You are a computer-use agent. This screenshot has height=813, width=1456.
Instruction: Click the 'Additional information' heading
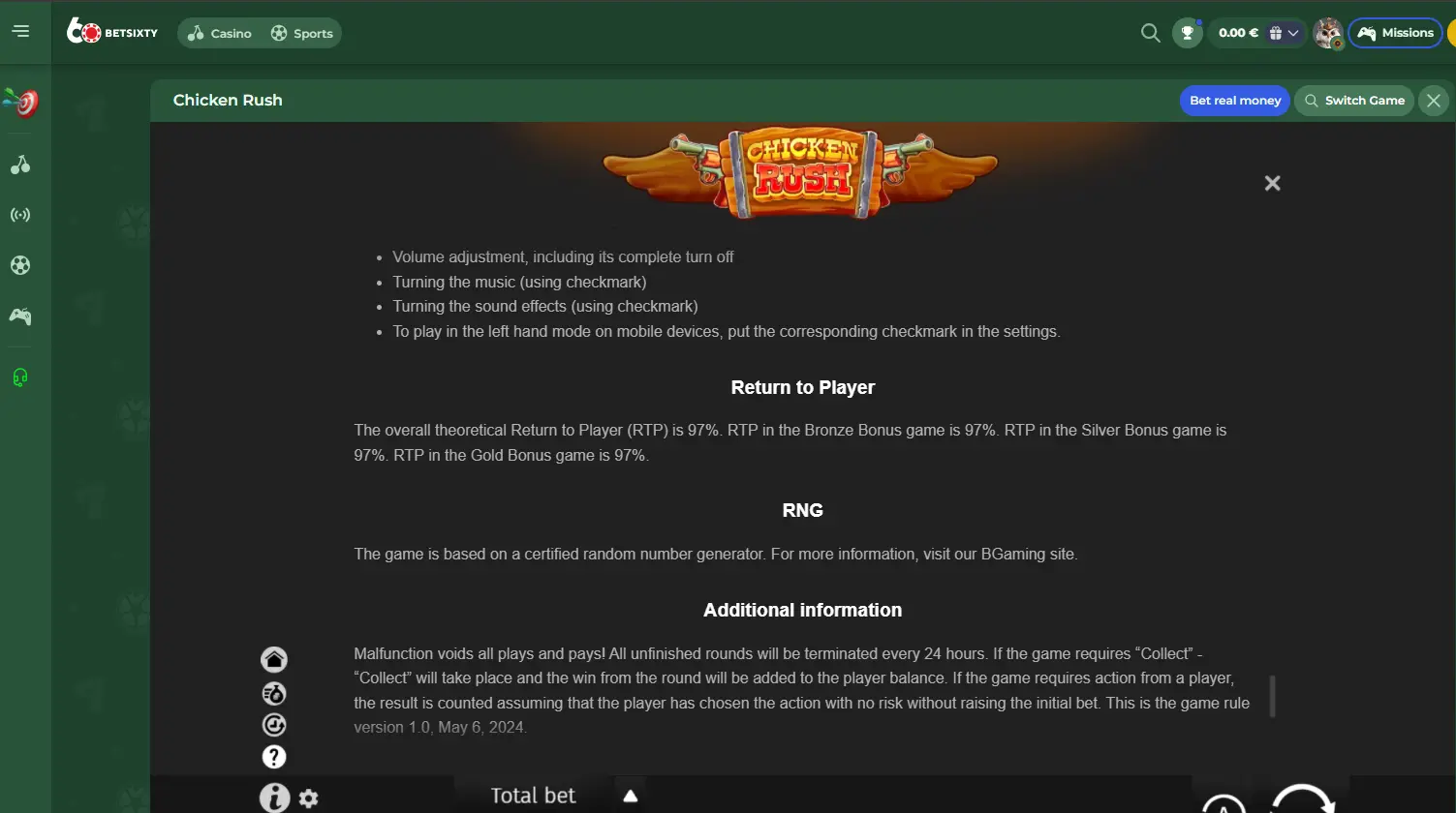pyautogui.click(x=803, y=610)
